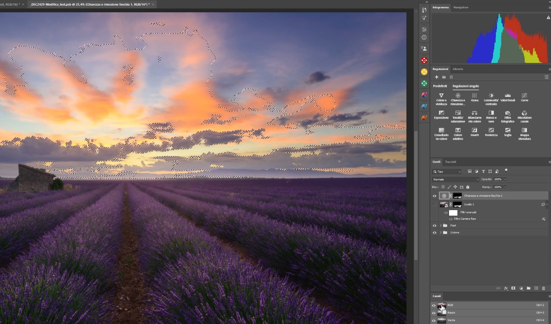Add a layer mask from Layers footer

(x=513, y=288)
